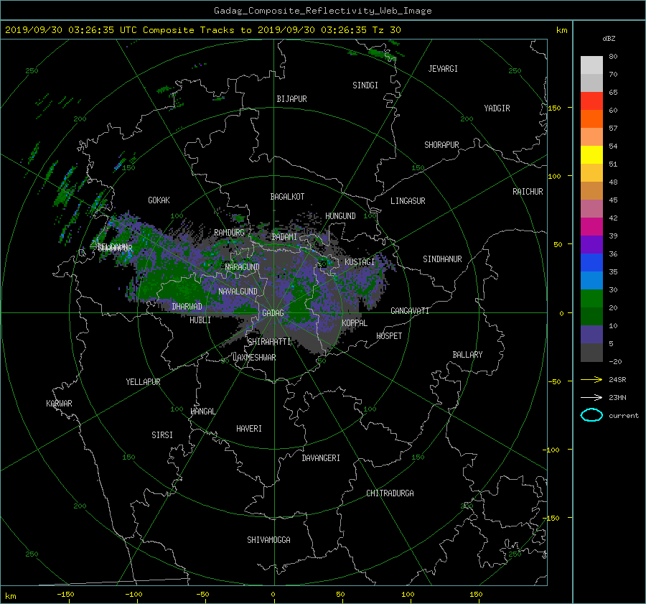Click the SINDHANUR city label

click(442, 259)
